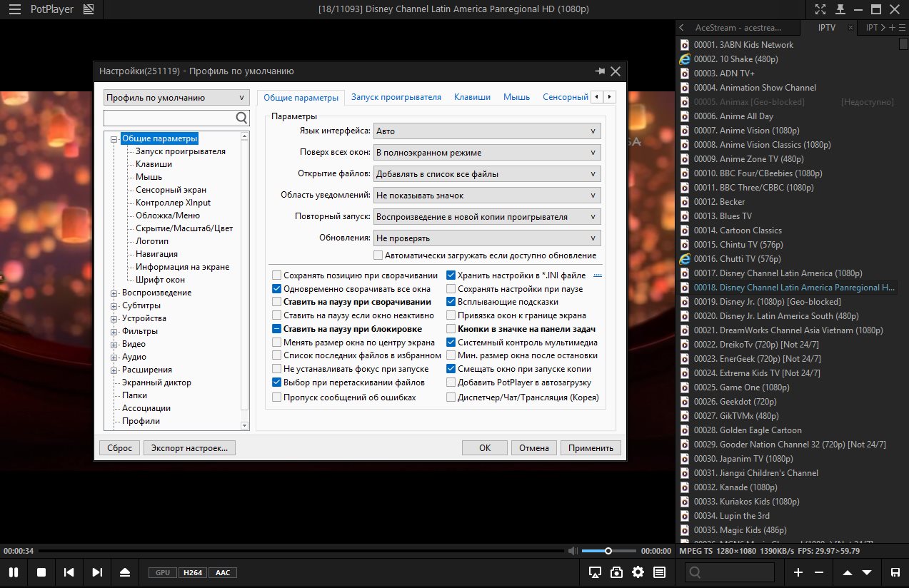Screen dimensions: 909x588
Task: Click the fullscreen expand arrows icon
Action: [x=821, y=10]
